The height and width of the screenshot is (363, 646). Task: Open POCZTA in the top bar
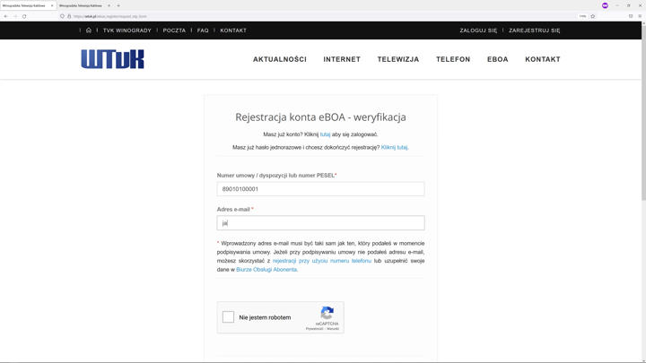pyautogui.click(x=174, y=30)
